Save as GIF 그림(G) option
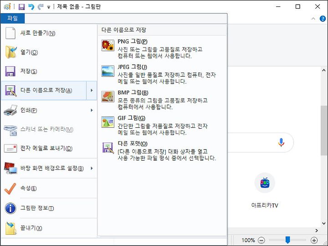Screen dimensions: 328x246 click(162, 125)
